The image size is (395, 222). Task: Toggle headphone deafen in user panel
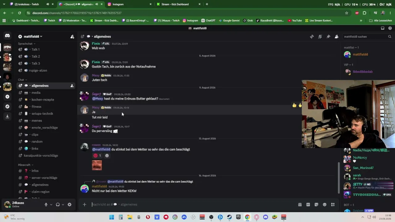point(58,204)
